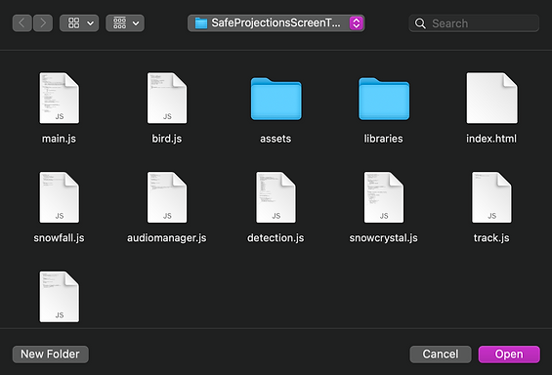
Task: Cancel the file dialog
Action: [441, 354]
